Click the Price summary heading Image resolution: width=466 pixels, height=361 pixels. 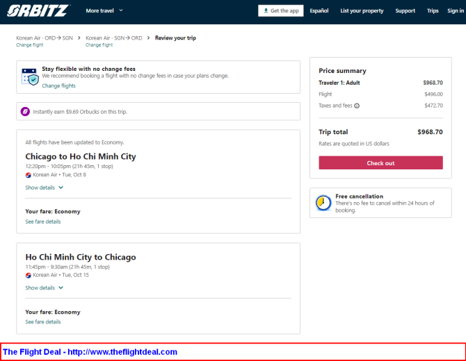[x=342, y=71]
